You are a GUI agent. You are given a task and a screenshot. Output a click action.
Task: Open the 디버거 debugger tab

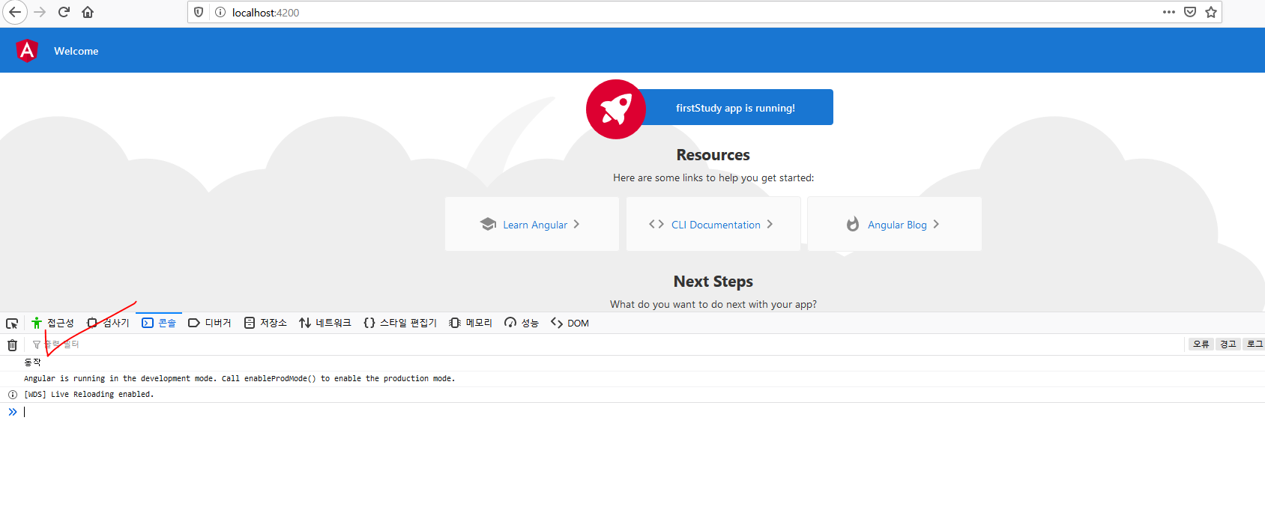coord(210,323)
